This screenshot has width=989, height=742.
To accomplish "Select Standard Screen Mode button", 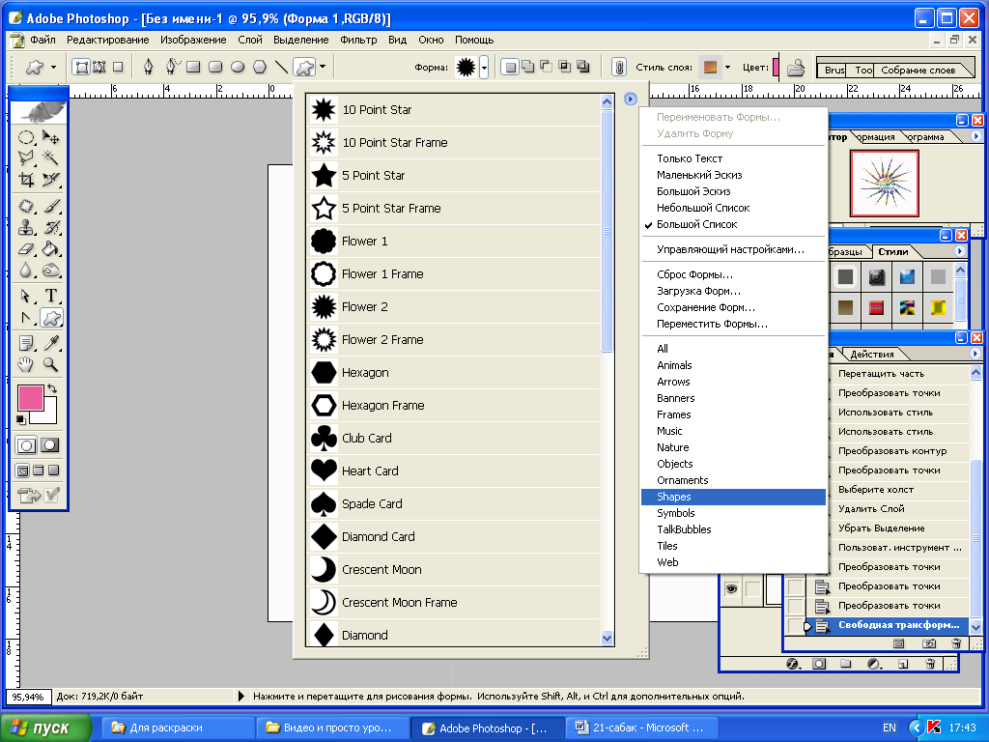I will click(x=23, y=471).
